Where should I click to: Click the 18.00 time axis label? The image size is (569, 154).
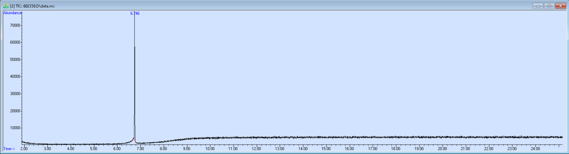point(396,149)
